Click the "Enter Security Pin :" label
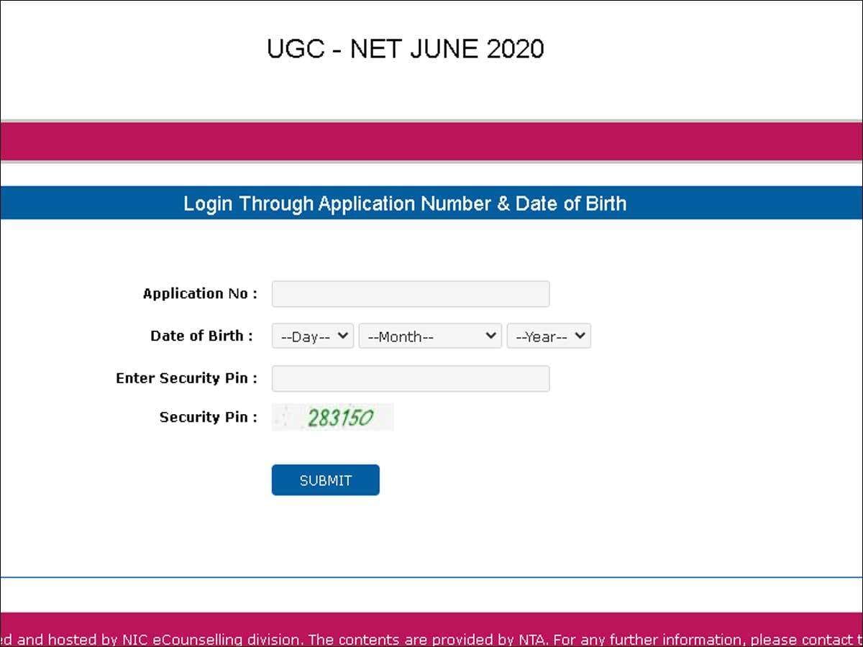Image resolution: width=863 pixels, height=647 pixels. click(x=186, y=378)
